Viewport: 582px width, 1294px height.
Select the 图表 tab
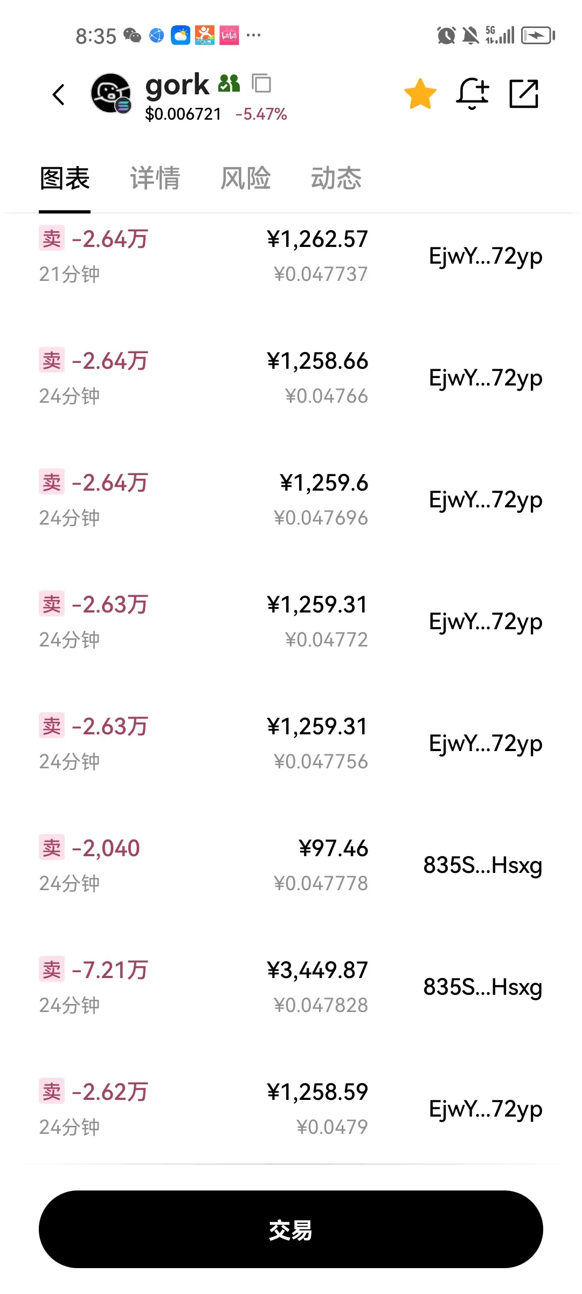coord(65,178)
